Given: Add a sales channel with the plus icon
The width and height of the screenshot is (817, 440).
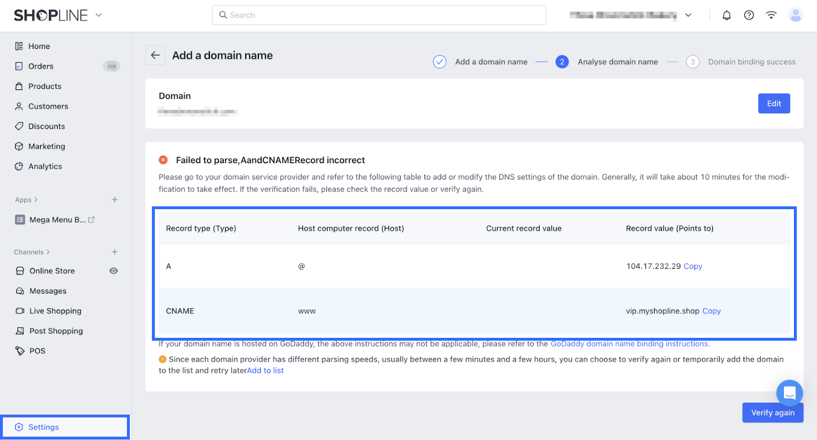Looking at the screenshot, I should click(x=115, y=252).
